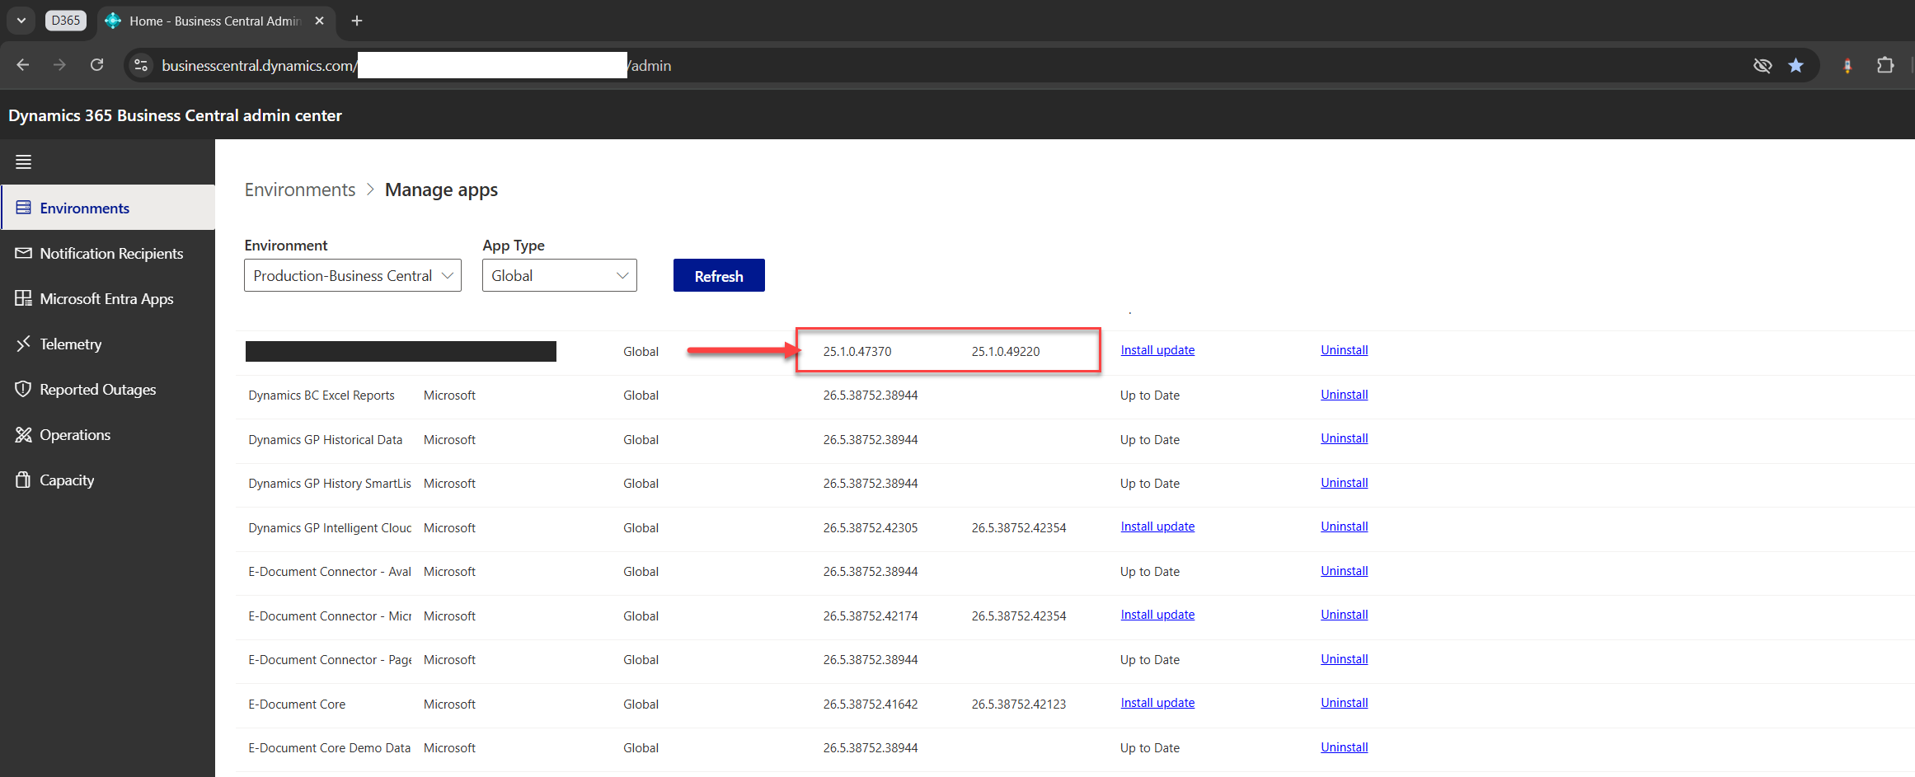Uninstall Dynamics GP Intelligent Cloud

1344,527
